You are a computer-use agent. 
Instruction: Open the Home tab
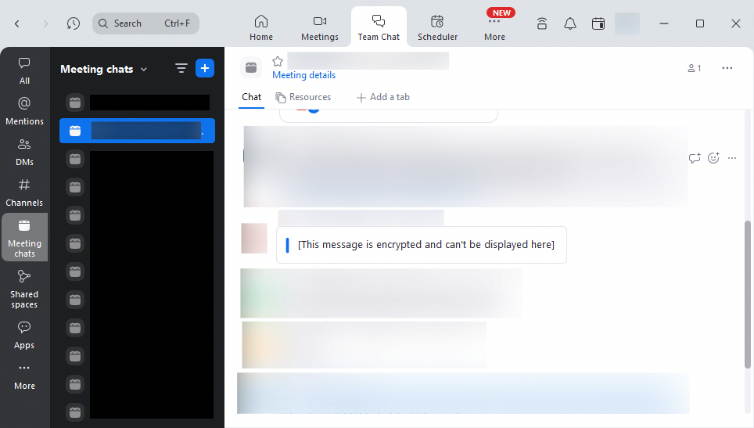[261, 27]
